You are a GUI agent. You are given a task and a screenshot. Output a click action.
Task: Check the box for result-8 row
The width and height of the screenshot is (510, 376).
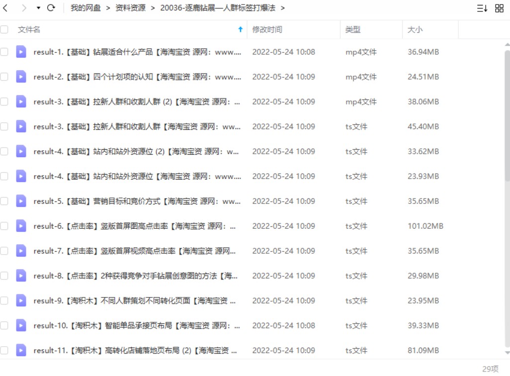click(x=4, y=276)
